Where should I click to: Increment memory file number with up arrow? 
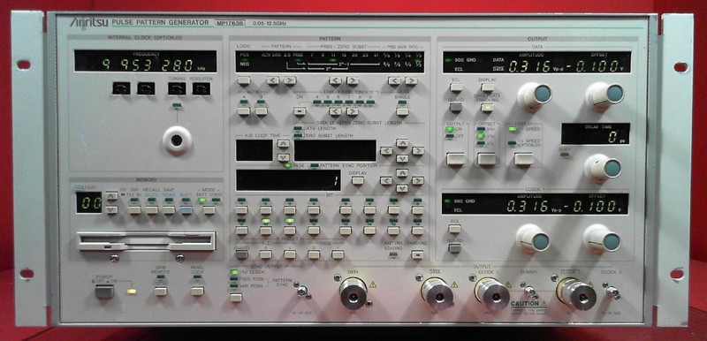coord(111,195)
